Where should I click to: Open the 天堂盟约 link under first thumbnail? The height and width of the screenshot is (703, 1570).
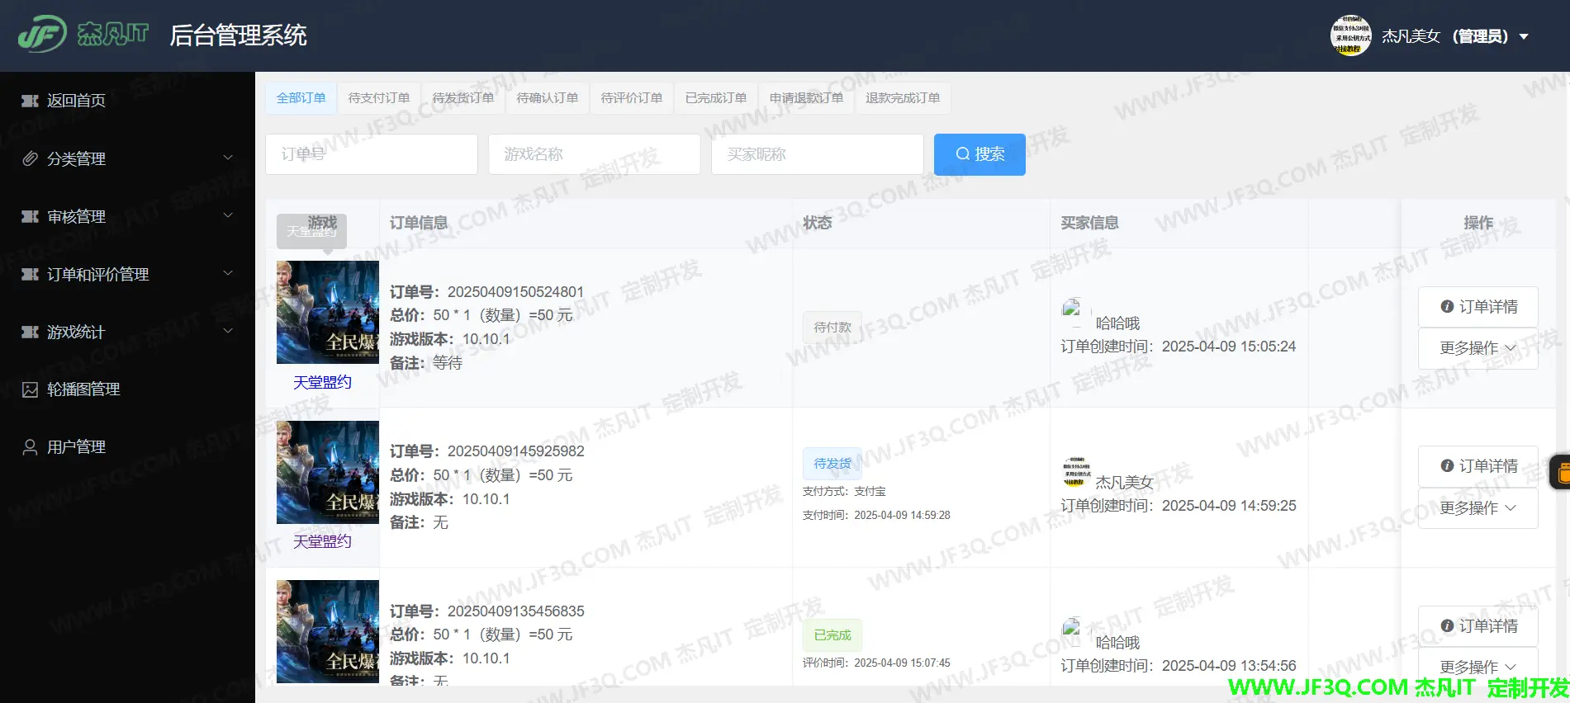[x=322, y=382]
